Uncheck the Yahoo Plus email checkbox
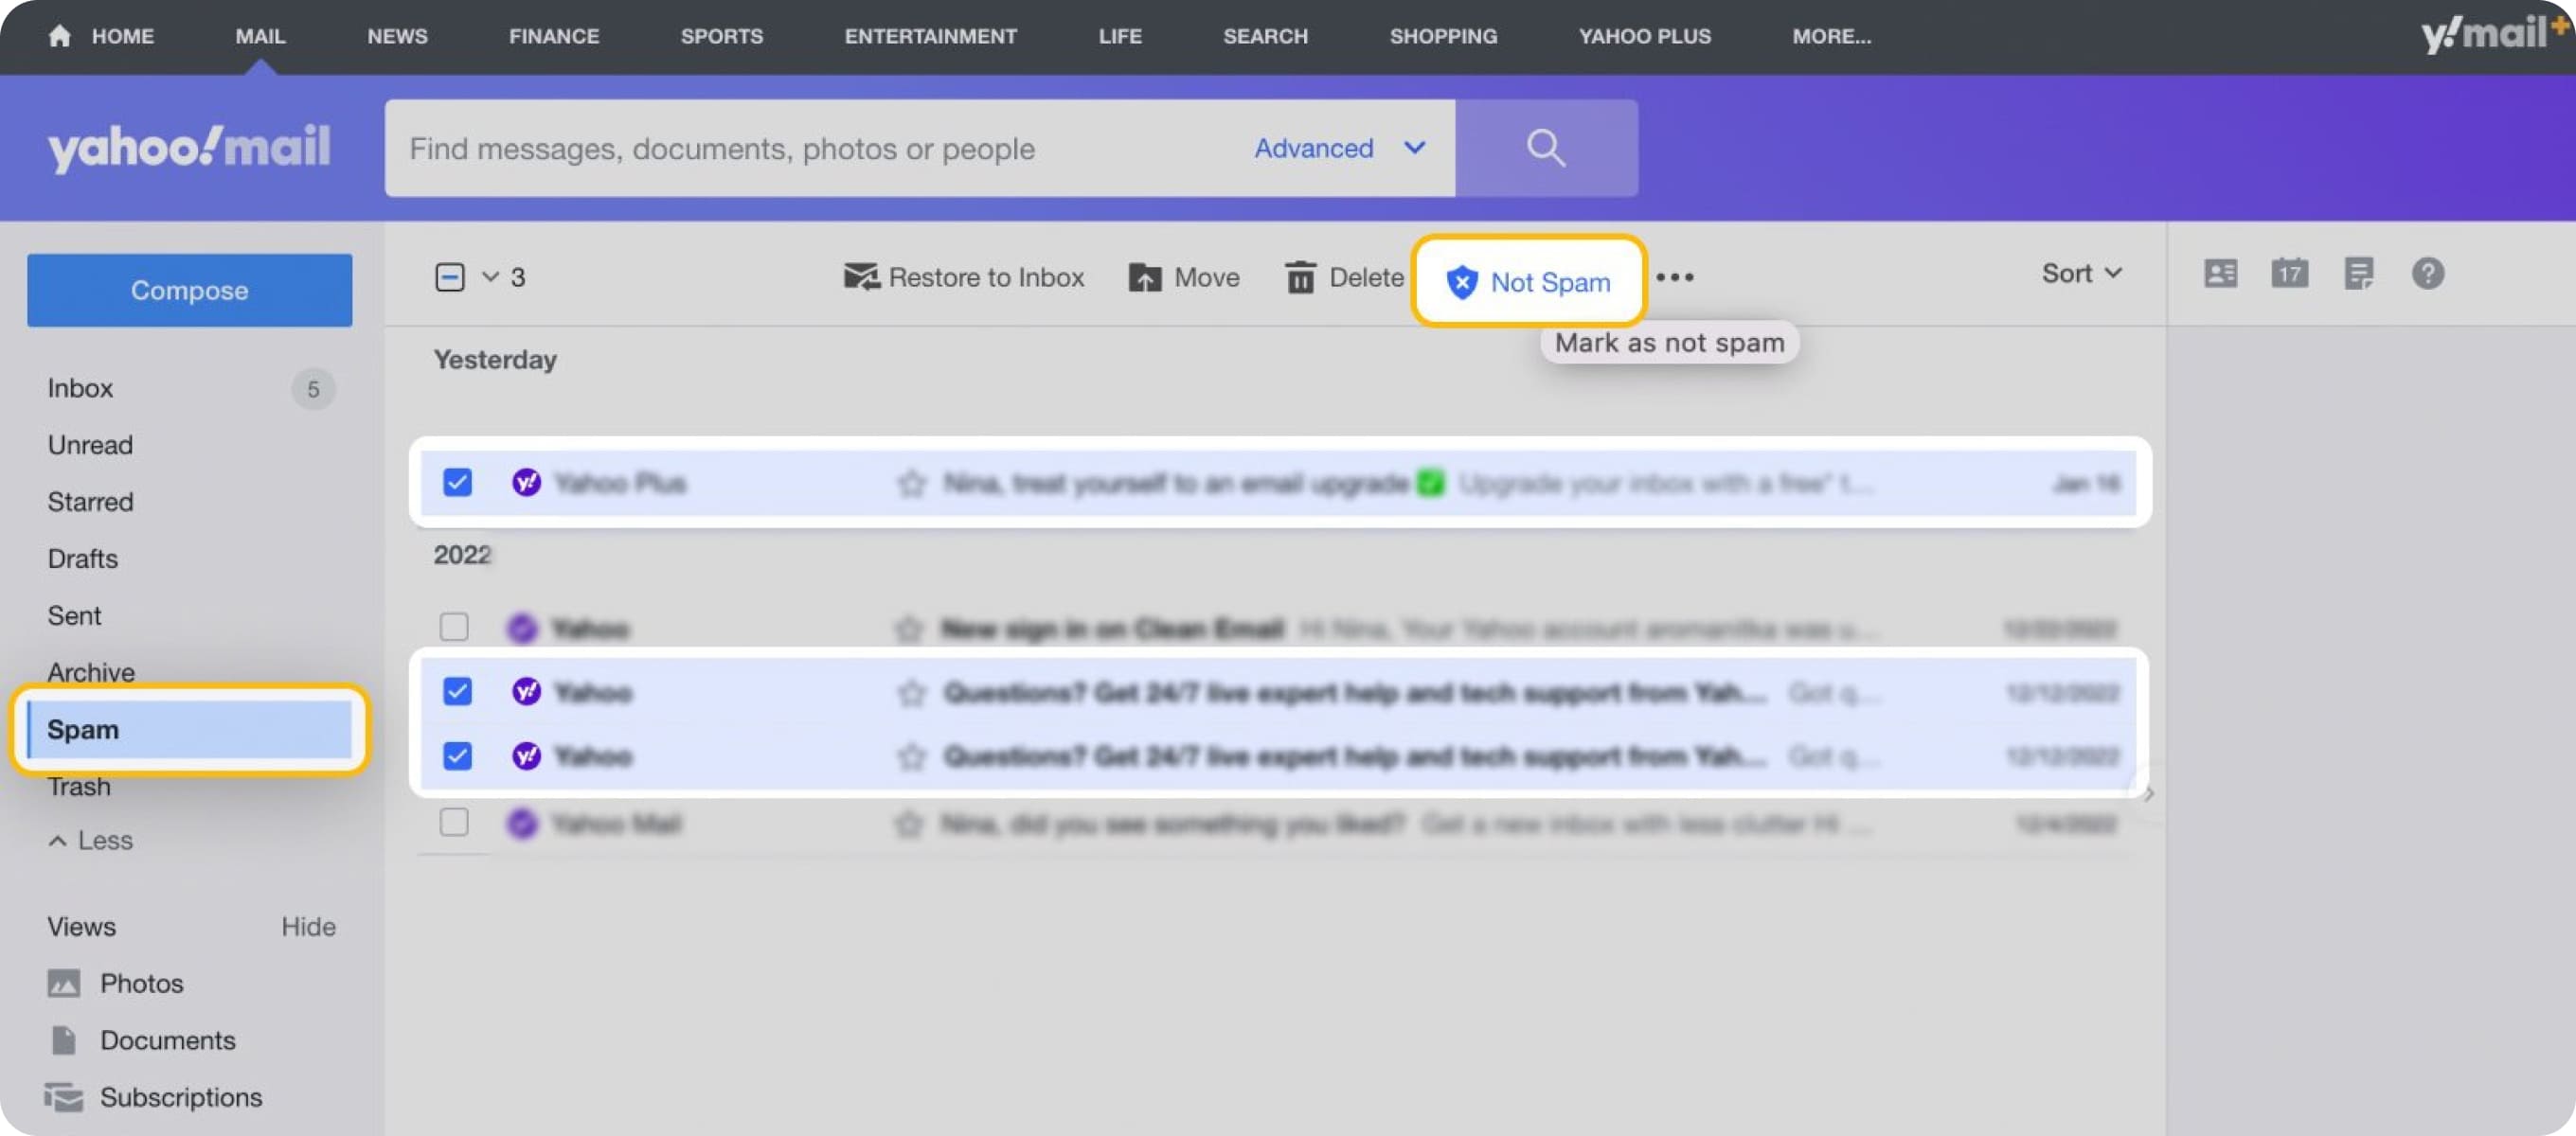Screen dimensions: 2576x1136 (x=457, y=483)
